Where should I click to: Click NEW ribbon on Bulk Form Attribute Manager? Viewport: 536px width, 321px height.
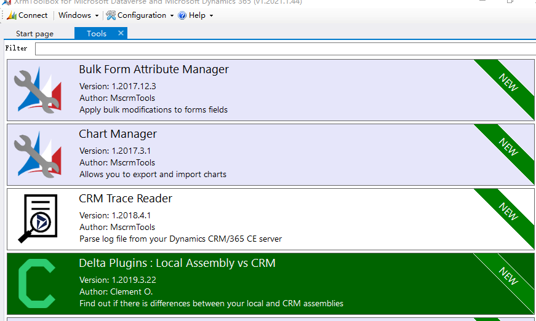[508, 82]
